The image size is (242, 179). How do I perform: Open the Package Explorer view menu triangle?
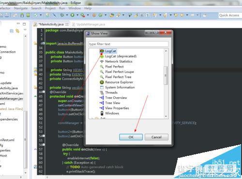pyautogui.click(x=25, y=29)
